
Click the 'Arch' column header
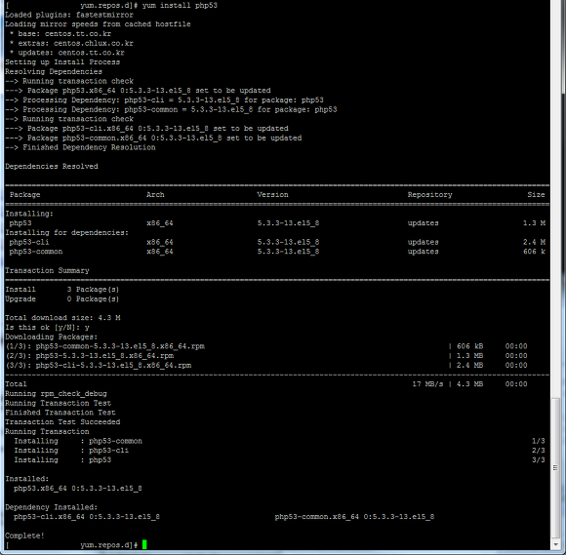(x=155, y=195)
